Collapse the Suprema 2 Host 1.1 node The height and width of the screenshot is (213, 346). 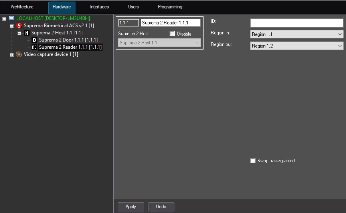pos(19,33)
